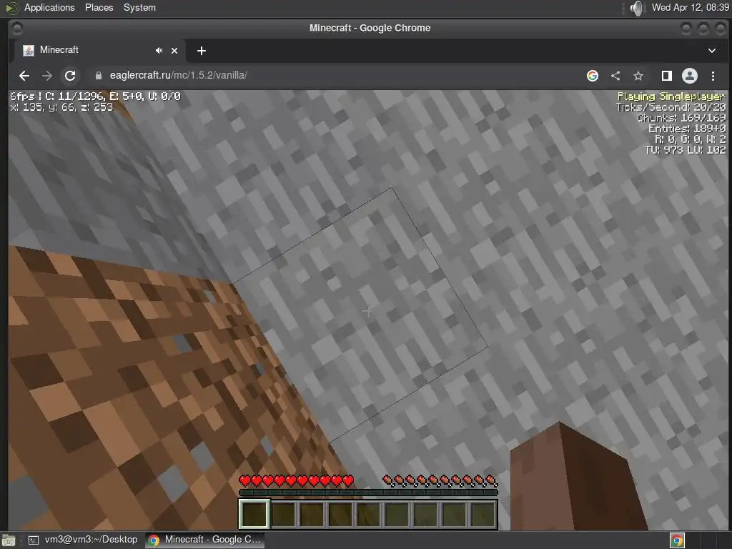Open the Places menu

(99, 7)
